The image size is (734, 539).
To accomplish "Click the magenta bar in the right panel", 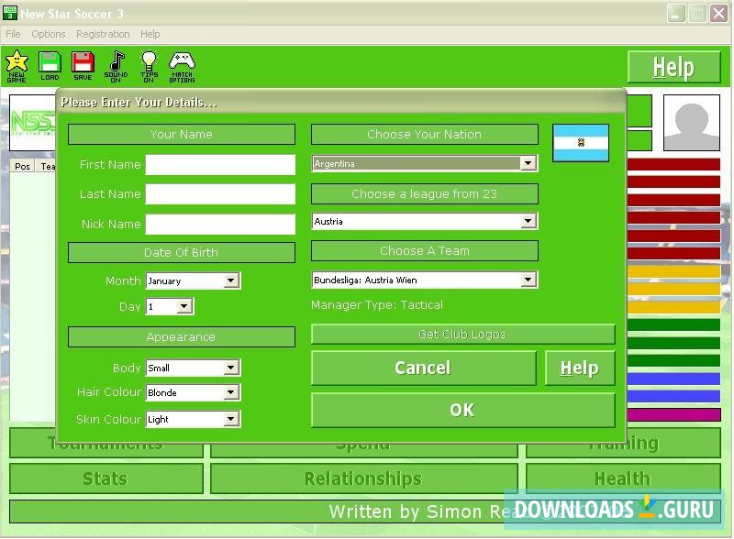I will point(673,414).
